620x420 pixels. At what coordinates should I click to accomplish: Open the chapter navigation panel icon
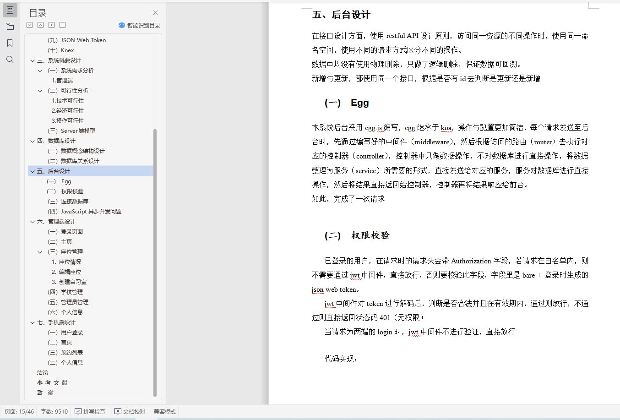[x=10, y=27]
